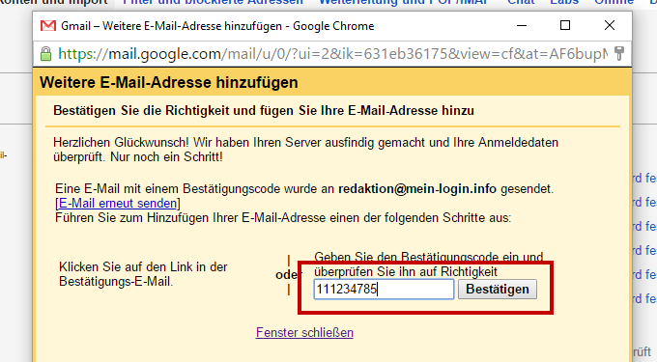The width and height of the screenshot is (657, 362).
Task: Open the 'Konten und Import' tab in the Gmail settings window
Action: 53,3
